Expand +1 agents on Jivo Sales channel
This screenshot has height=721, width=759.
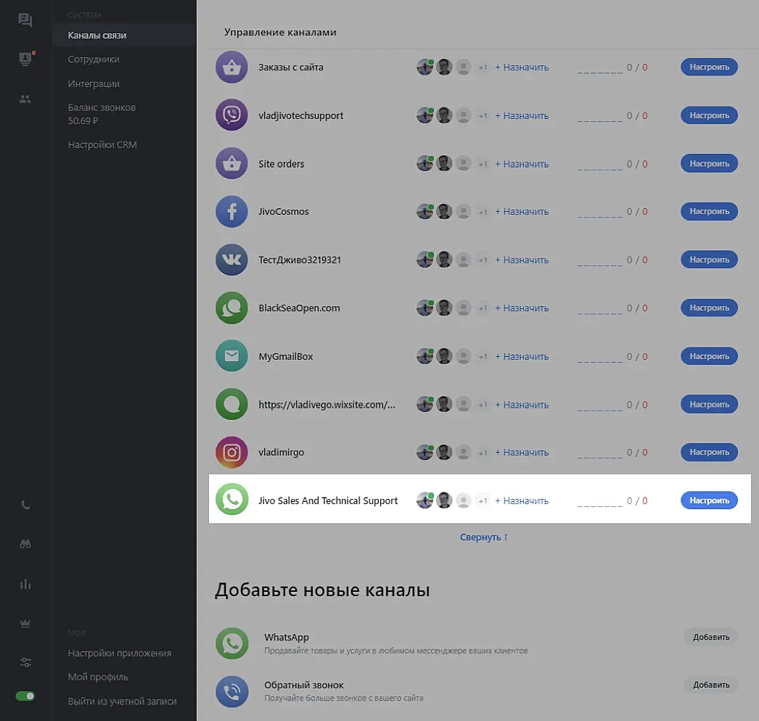483,500
